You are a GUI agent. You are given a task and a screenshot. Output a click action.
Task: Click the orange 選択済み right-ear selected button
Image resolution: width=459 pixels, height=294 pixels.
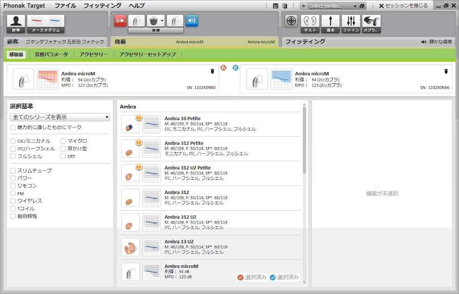[252, 277]
